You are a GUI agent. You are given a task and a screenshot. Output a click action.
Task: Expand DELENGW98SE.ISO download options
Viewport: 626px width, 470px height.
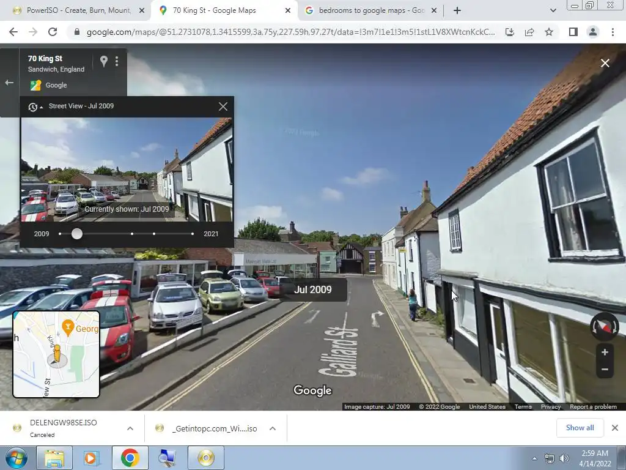coord(130,428)
